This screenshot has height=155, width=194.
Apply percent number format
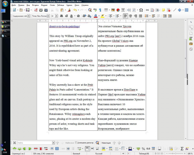point(143,149)
